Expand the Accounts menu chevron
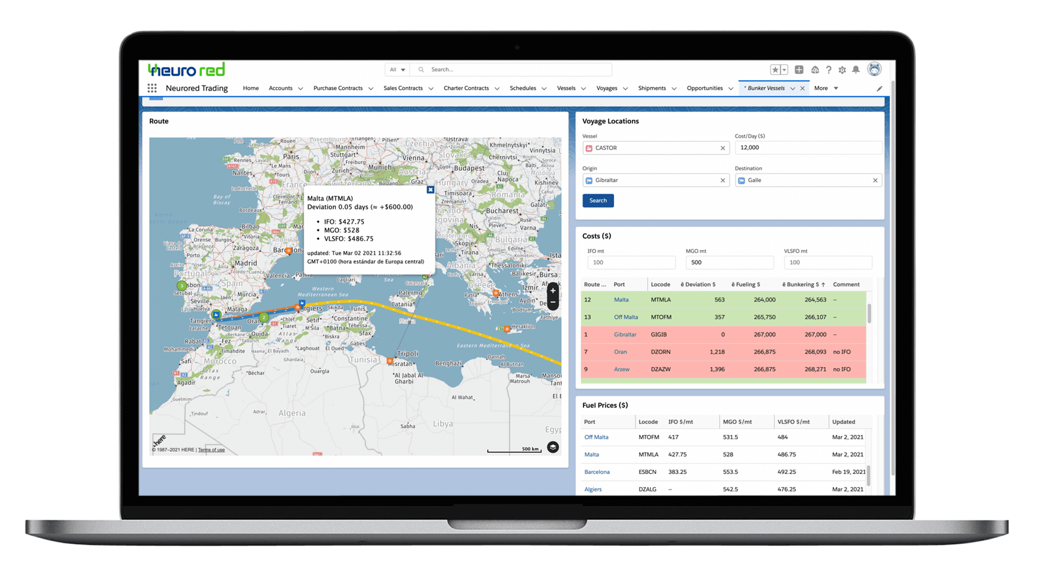1039x580 pixels. [x=300, y=89]
